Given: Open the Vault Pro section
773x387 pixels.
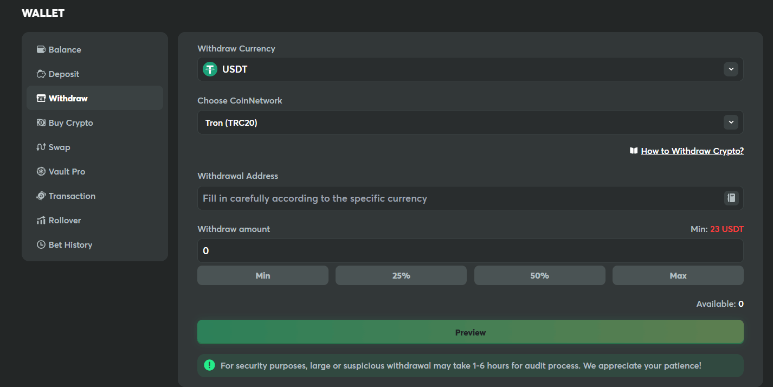Looking at the screenshot, I should pos(95,171).
